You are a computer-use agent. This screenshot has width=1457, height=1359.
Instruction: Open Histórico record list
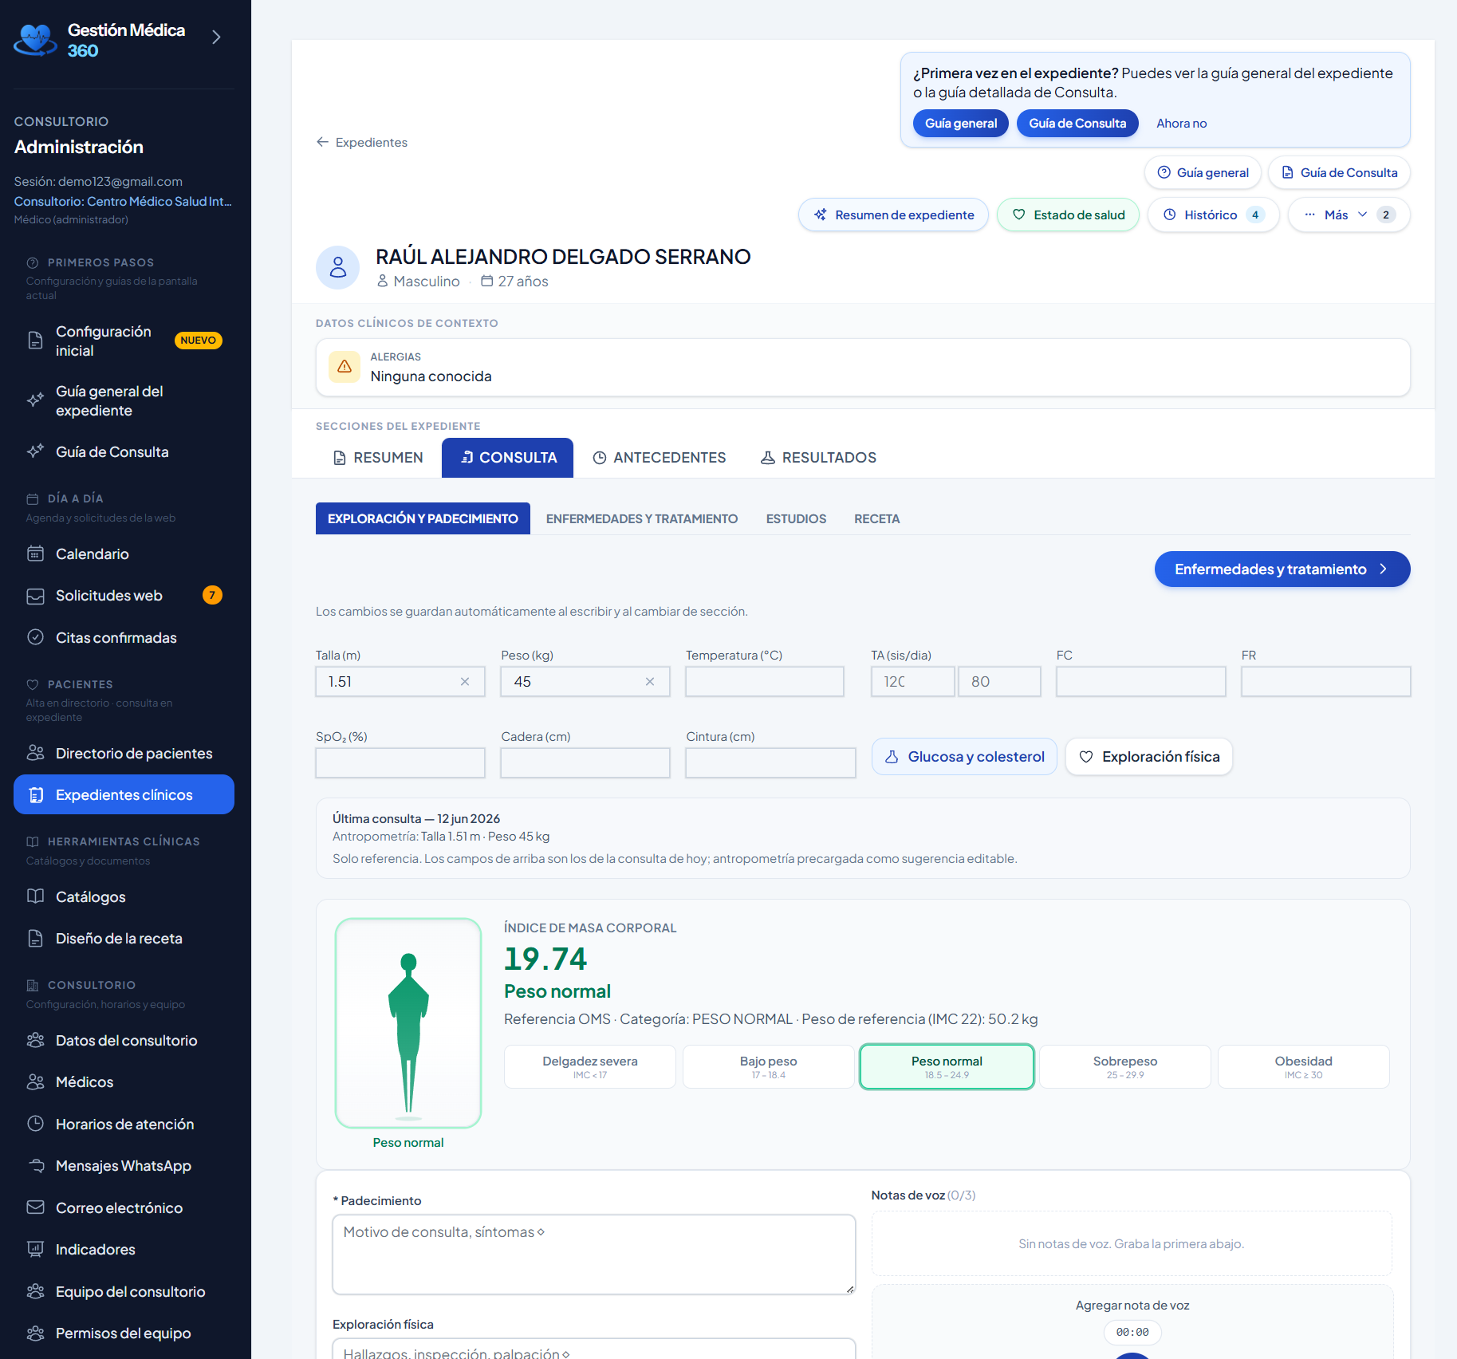(1213, 215)
